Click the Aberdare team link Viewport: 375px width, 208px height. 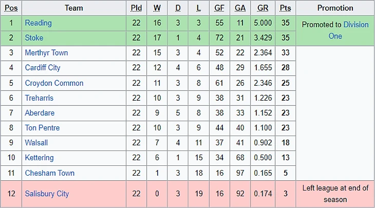40,113
